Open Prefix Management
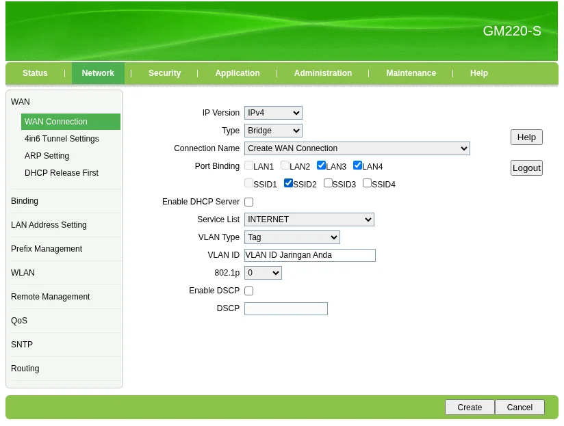564x426 pixels. 47,249
